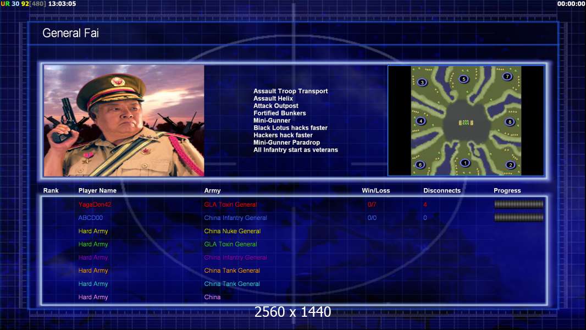Click General Fai's portrait image
This screenshot has height=330, width=586.
click(x=124, y=120)
